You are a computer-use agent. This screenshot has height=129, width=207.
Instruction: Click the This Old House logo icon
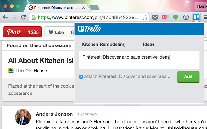(11, 71)
